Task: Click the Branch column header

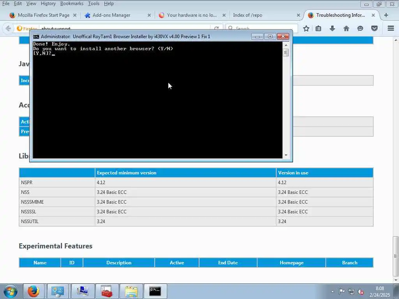Action: click(350, 263)
